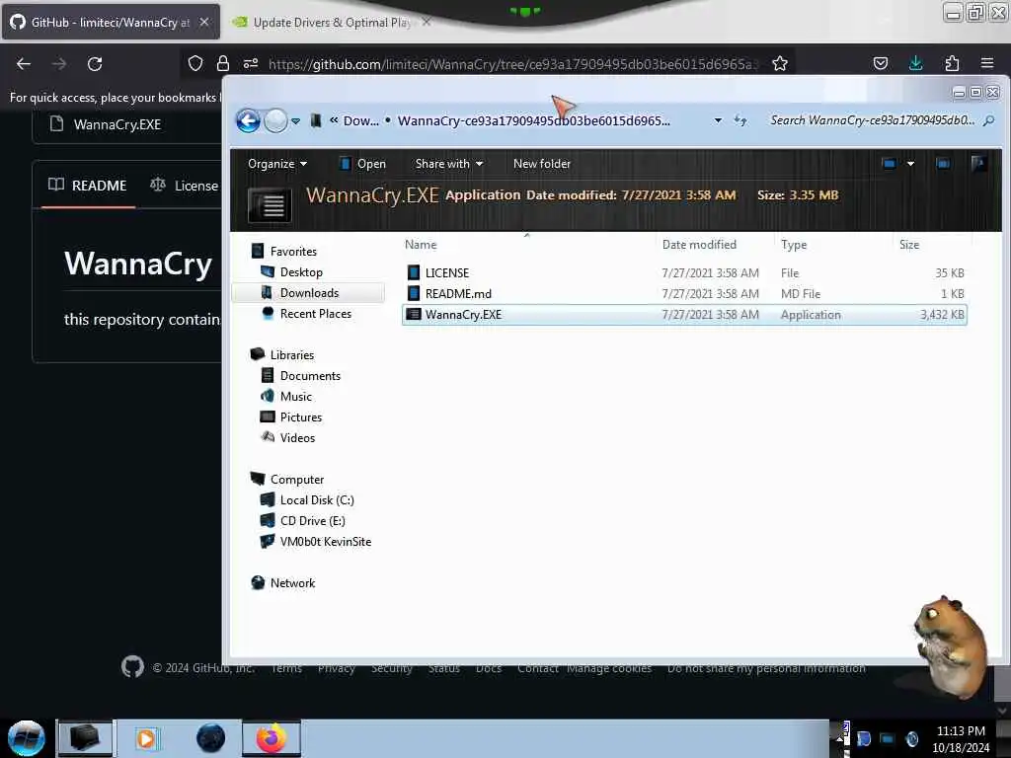Open Videos library
This screenshot has height=758, width=1011.
297,437
